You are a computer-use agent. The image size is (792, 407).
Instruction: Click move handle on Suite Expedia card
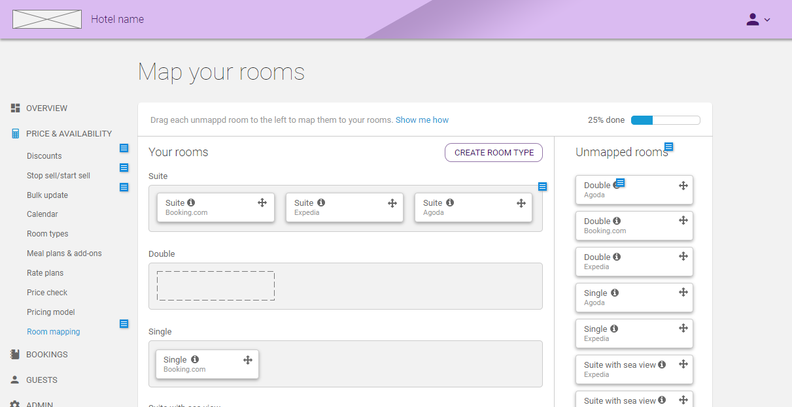pos(392,203)
